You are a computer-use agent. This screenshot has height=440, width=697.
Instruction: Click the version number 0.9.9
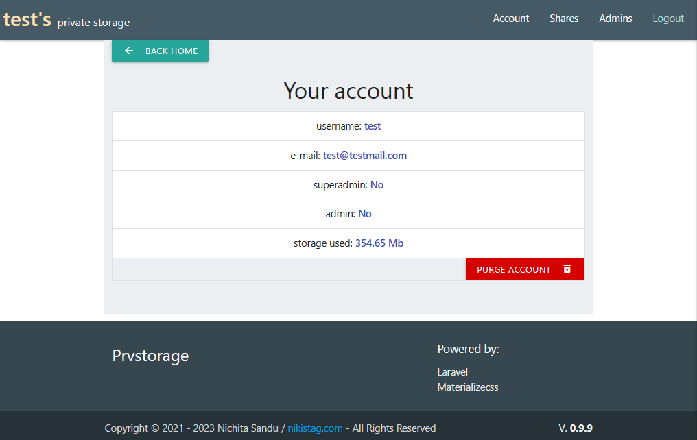[581, 428]
